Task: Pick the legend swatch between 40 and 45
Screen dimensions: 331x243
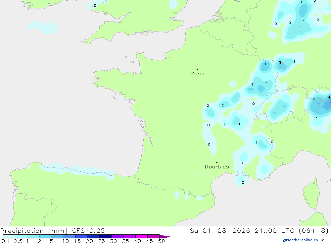Action: pos(141,236)
